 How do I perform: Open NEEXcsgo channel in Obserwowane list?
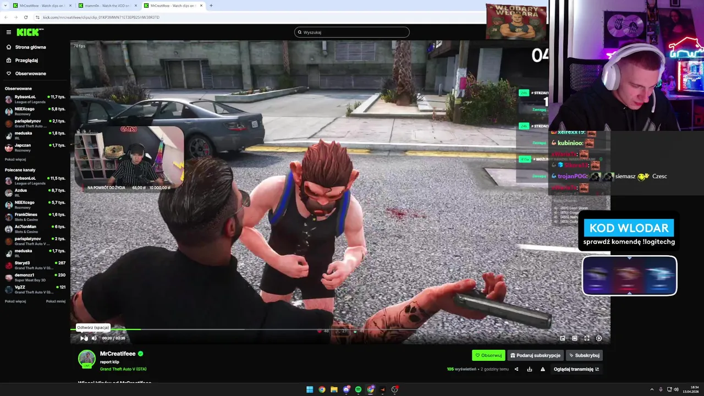[x=35, y=111]
